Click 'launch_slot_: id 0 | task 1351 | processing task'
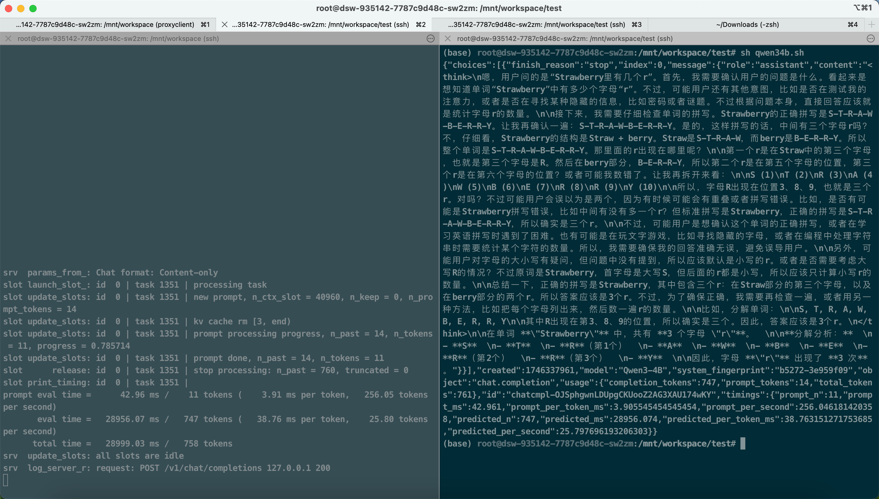Screen dimensions: 879x499 pos(135,285)
